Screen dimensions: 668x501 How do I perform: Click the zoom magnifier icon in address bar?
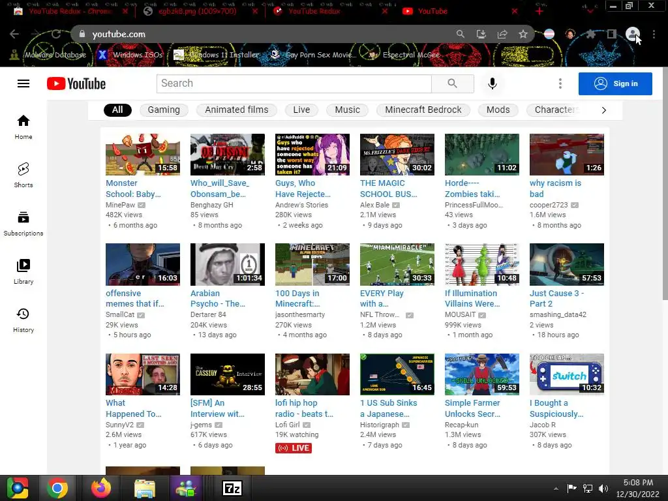pos(461,34)
